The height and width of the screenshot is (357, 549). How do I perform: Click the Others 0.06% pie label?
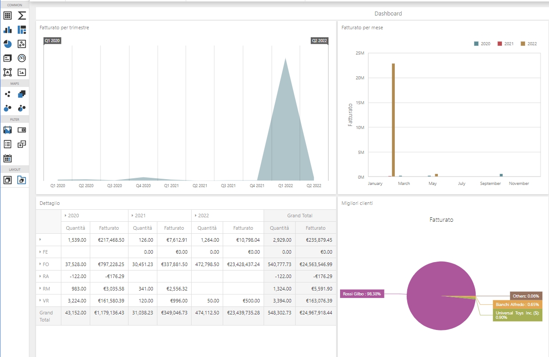(x=525, y=296)
